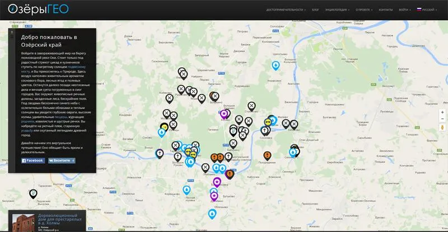This screenshot has width=448, height=232.
Task: Zoom out with the map minus button
Action: click(442, 119)
